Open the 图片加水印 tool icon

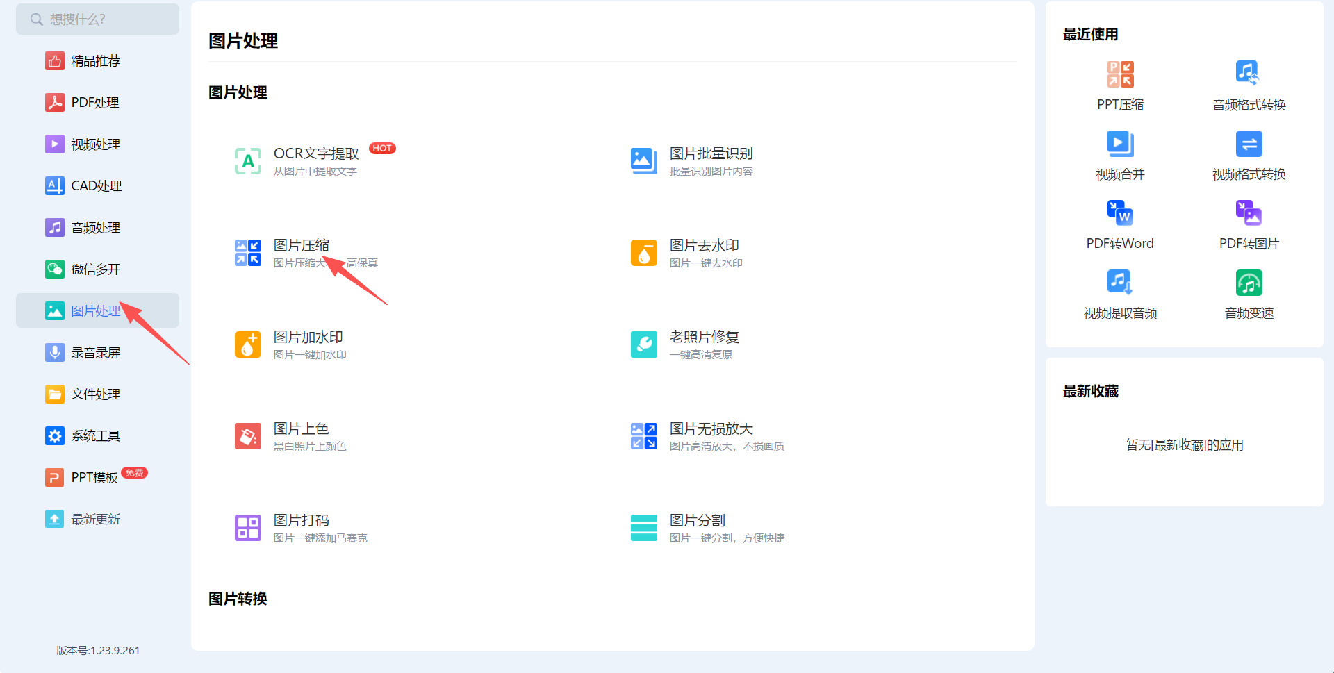tap(248, 344)
